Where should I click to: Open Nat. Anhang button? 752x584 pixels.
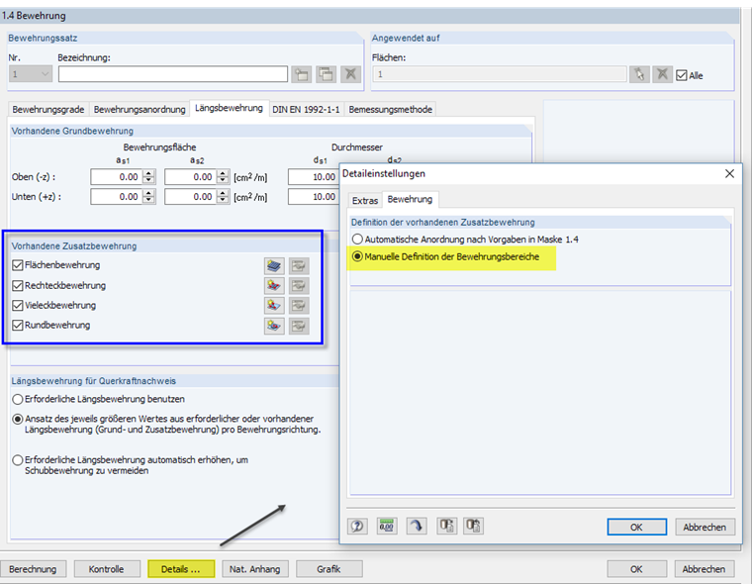(254, 569)
